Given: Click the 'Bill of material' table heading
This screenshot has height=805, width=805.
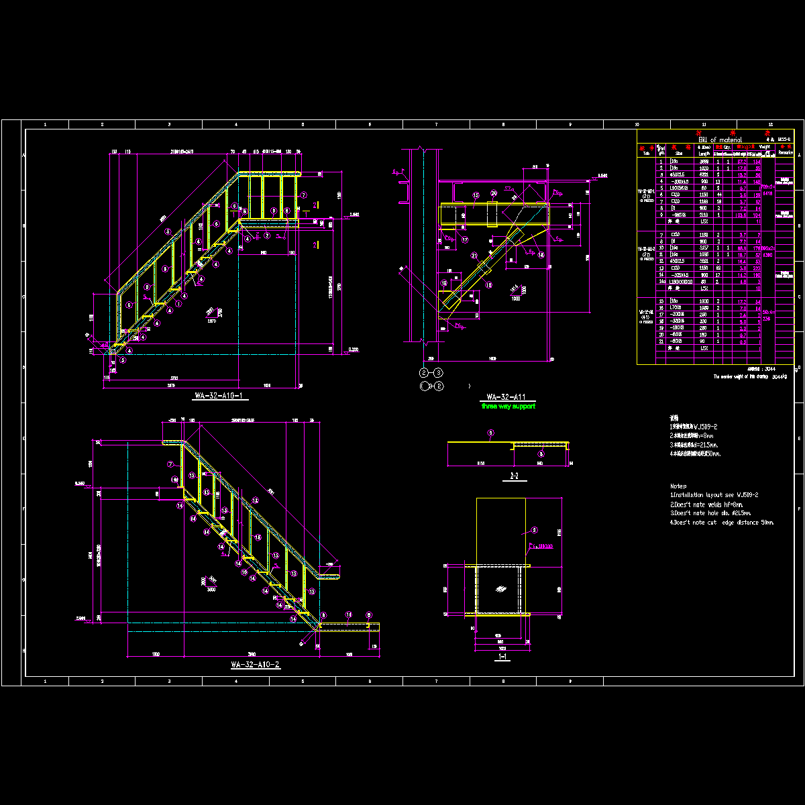Looking at the screenshot, I should [x=719, y=140].
